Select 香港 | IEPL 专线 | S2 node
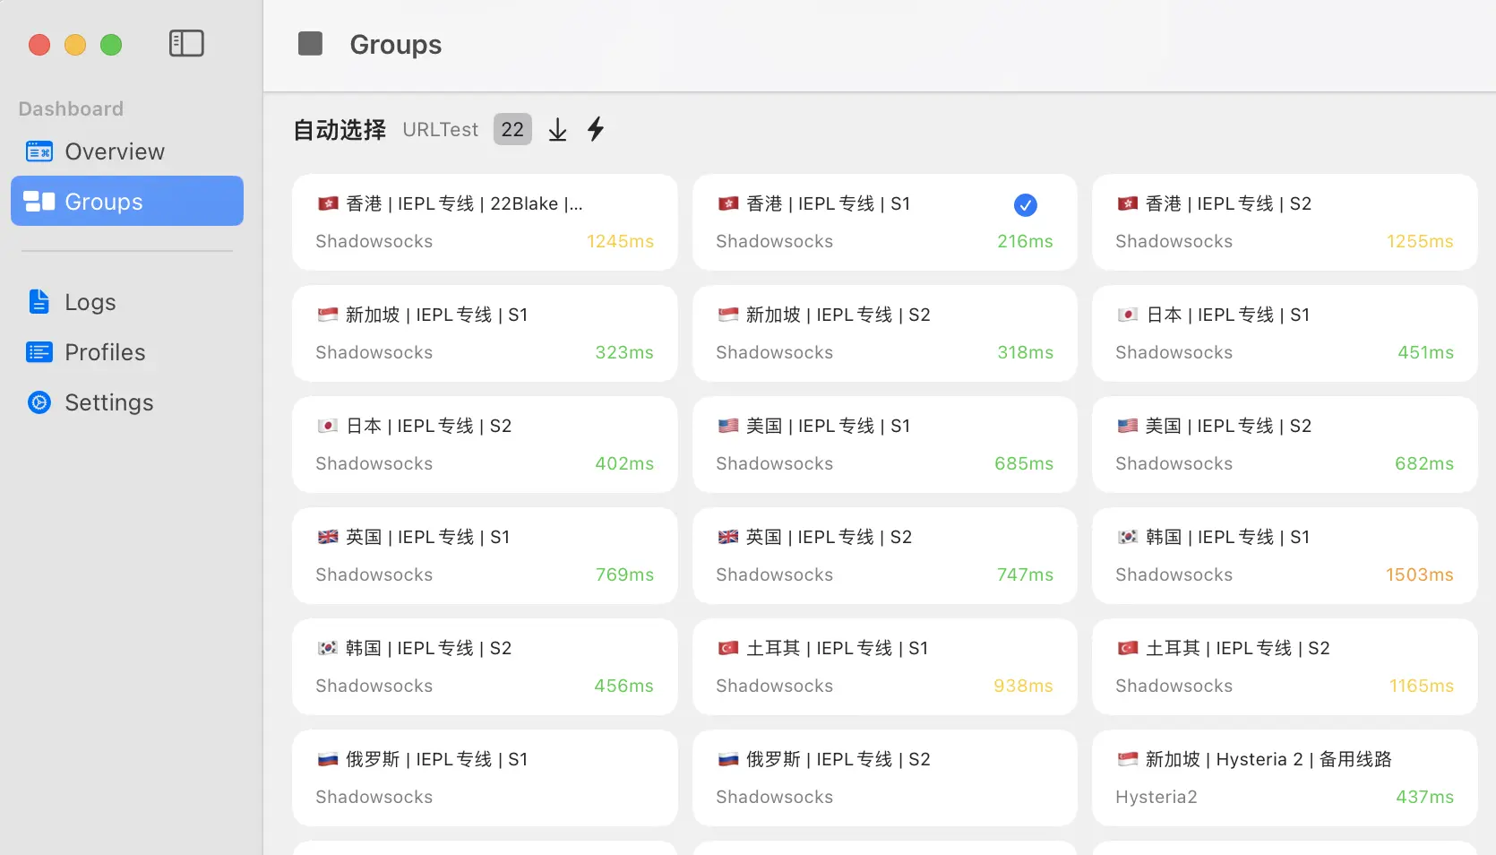1496x855 pixels. tap(1284, 222)
